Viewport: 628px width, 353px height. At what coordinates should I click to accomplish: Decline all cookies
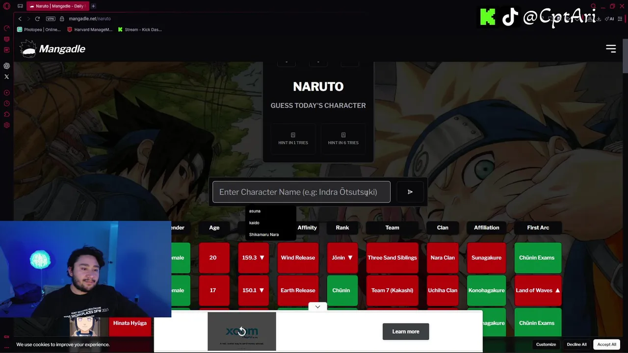[577, 344]
